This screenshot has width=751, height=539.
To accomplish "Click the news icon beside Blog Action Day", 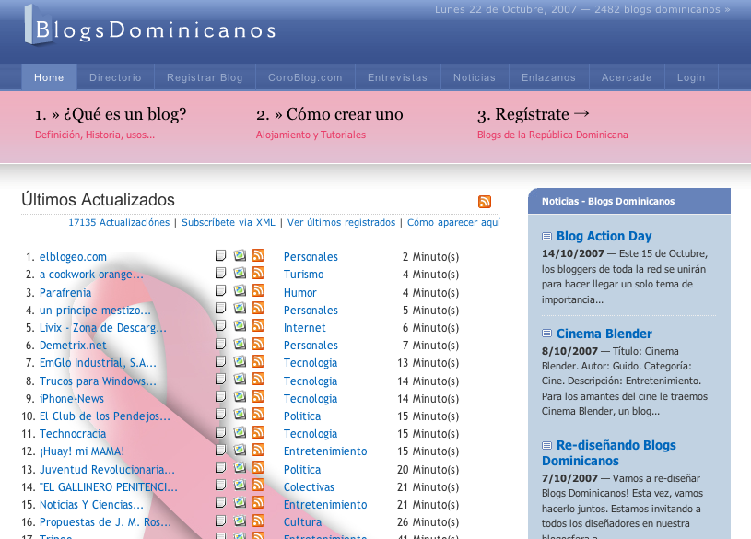I will 546,236.
